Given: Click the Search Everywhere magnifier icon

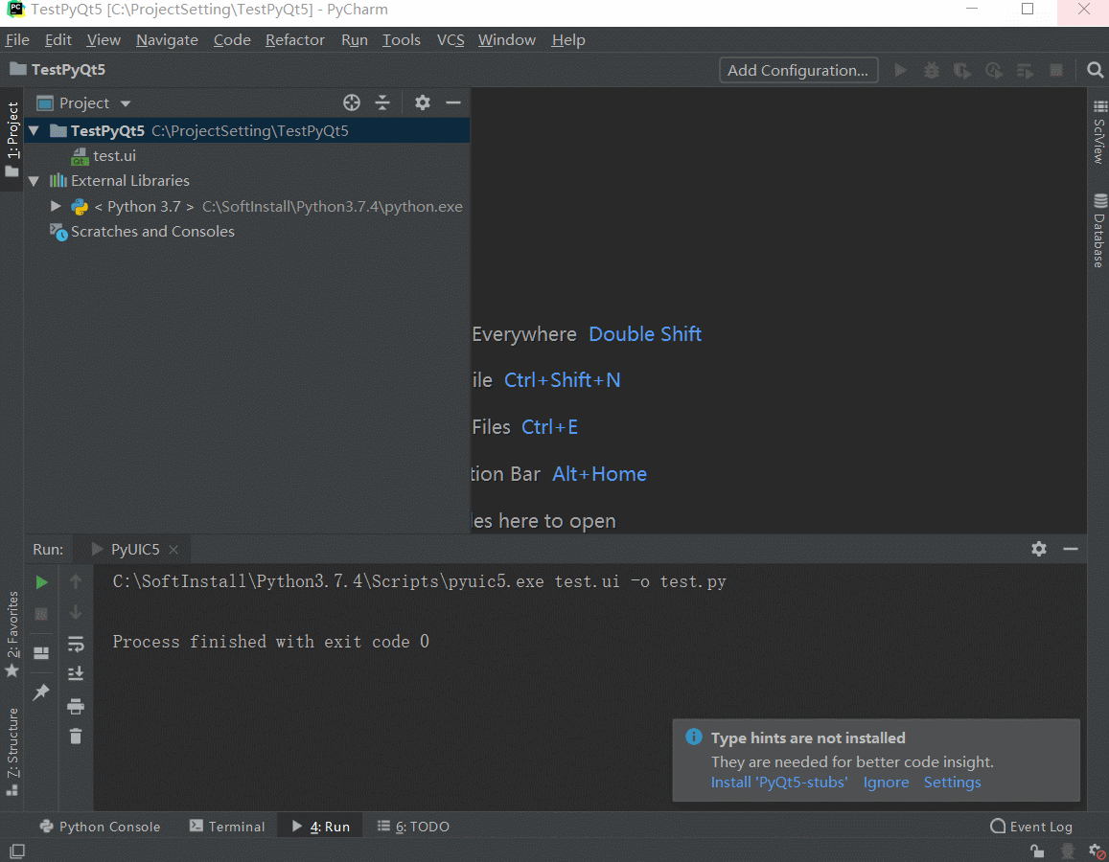Looking at the screenshot, I should tap(1095, 70).
